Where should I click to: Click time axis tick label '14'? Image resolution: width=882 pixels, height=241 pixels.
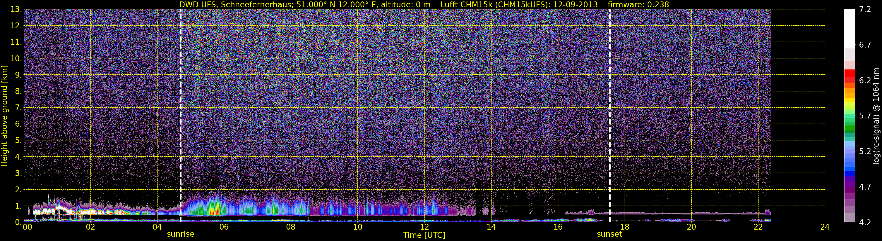tap(491, 227)
